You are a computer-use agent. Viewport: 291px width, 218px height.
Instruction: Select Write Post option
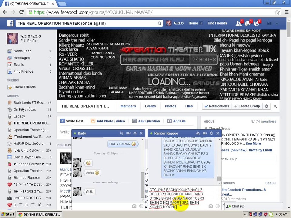(x=72, y=121)
